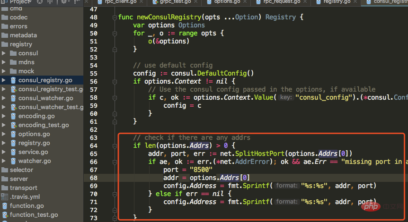Image resolution: width=408 pixels, height=222 pixels.
Task: Expand consul_watcher.go tree arrow
Action: [x=4, y=98]
